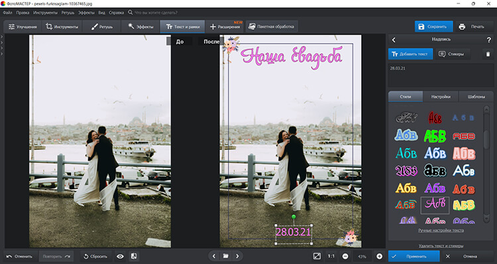
Task: Click the help question mark icon
Action: (x=488, y=40)
